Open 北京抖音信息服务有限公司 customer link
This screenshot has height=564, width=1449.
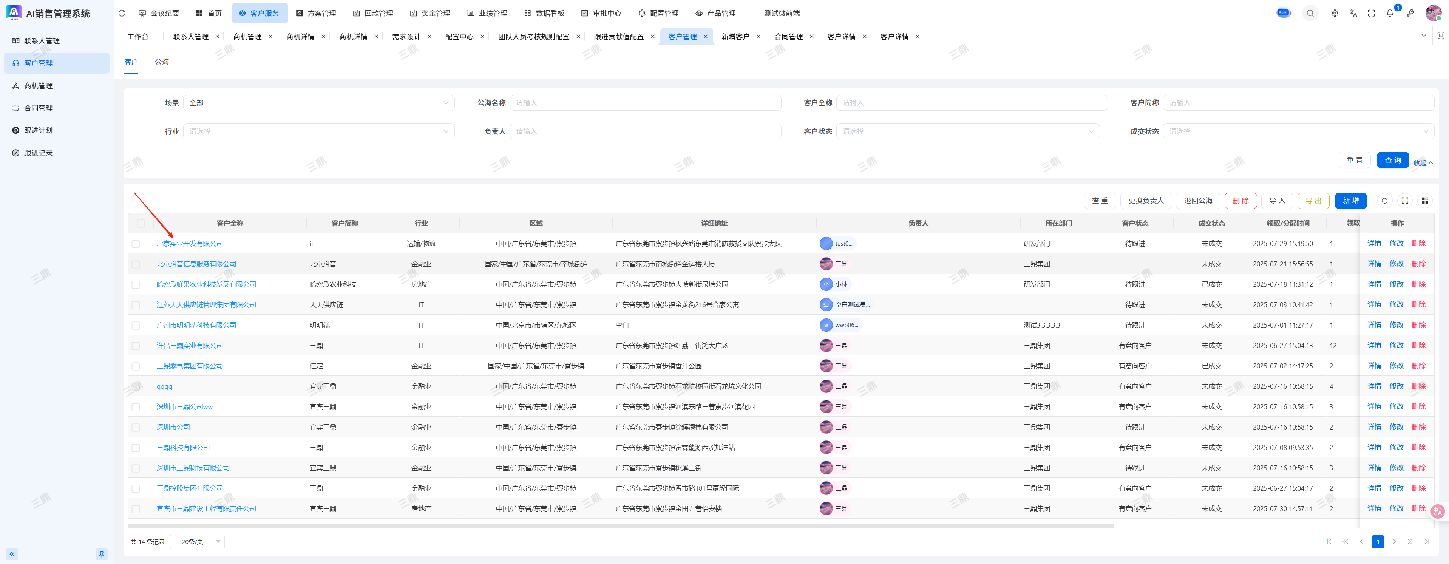coord(196,264)
